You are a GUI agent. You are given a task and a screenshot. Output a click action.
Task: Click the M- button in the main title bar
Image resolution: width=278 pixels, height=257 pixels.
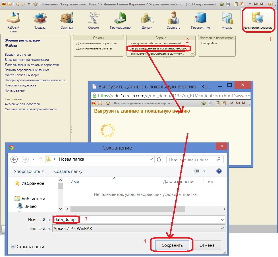pos(263,4)
